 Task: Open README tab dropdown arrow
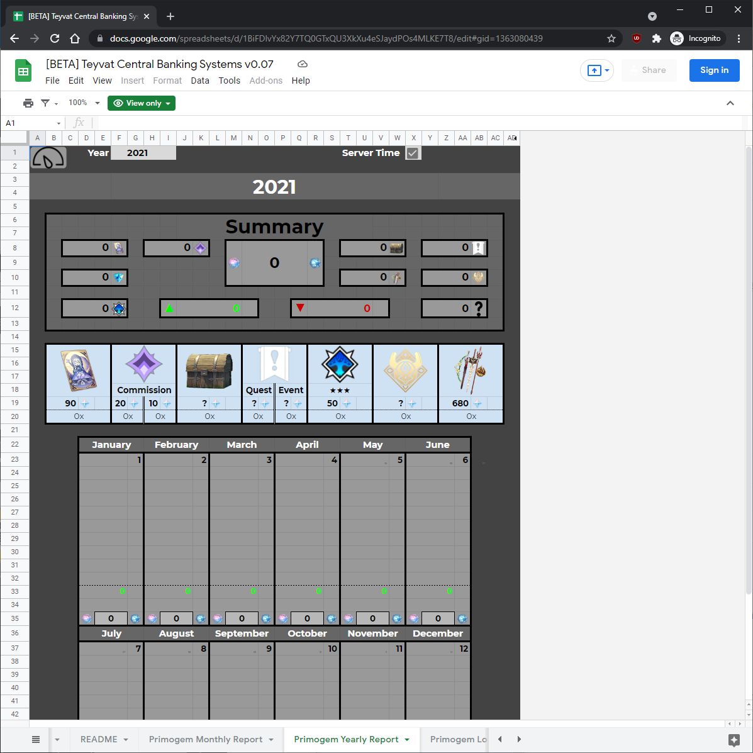126,740
